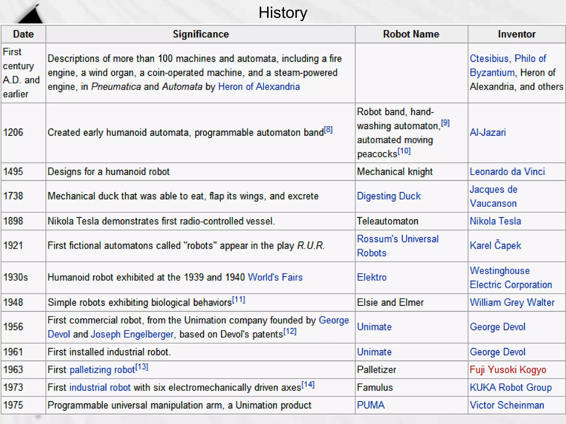Screen dimensions: 566x424
Task: Select the 1921 date cell
Action: [23, 246]
